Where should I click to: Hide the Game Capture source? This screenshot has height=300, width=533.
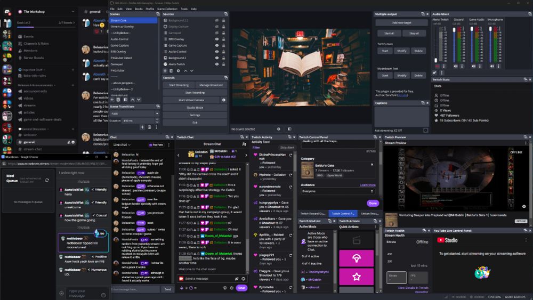(217, 45)
